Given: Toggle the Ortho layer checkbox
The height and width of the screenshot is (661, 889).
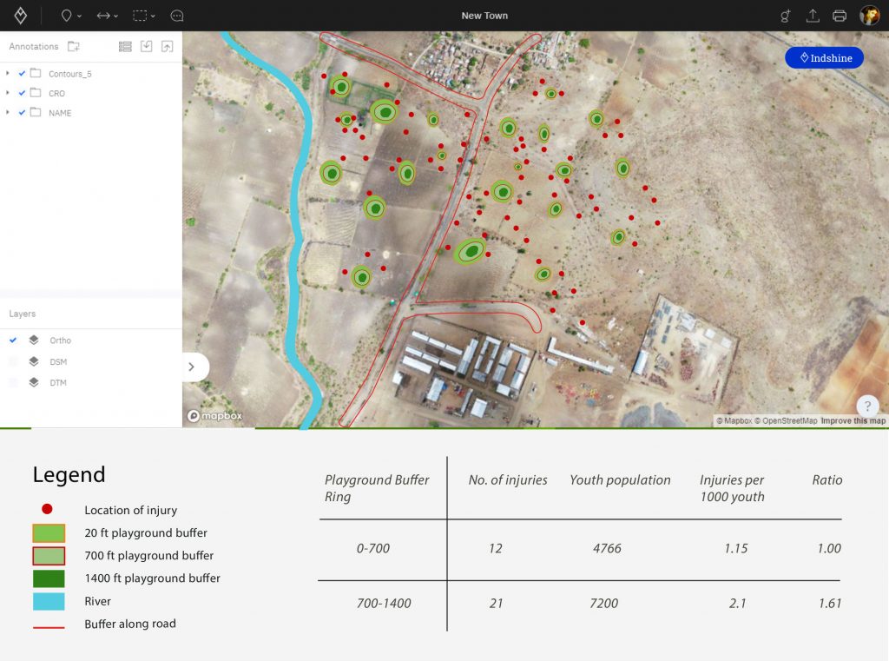Looking at the screenshot, I should coord(13,340).
